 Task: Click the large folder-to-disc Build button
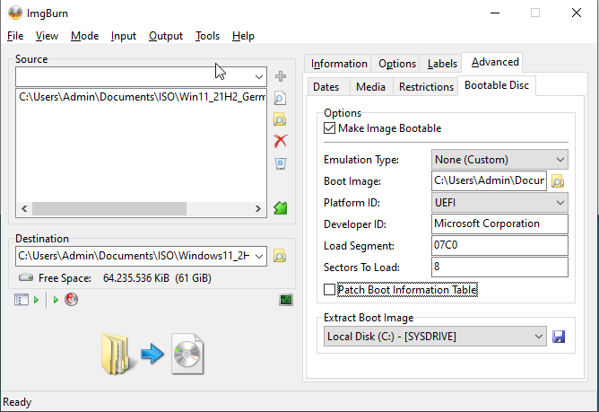coord(152,354)
